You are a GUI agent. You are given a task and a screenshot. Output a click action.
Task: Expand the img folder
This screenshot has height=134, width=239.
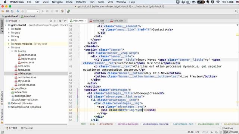[x=9, y=36]
